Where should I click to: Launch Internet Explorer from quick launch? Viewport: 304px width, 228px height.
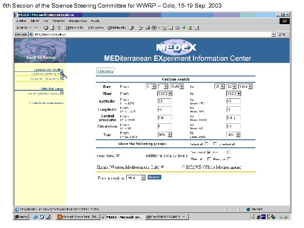tap(35, 217)
